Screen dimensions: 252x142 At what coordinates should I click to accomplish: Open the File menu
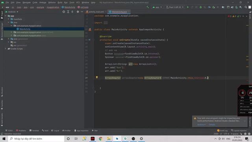[7, 2]
